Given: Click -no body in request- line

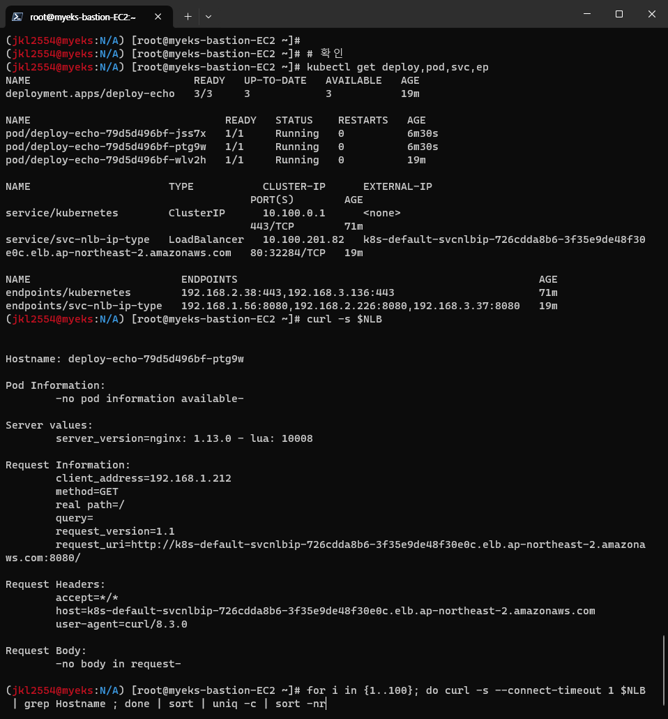Looking at the screenshot, I should [119, 664].
